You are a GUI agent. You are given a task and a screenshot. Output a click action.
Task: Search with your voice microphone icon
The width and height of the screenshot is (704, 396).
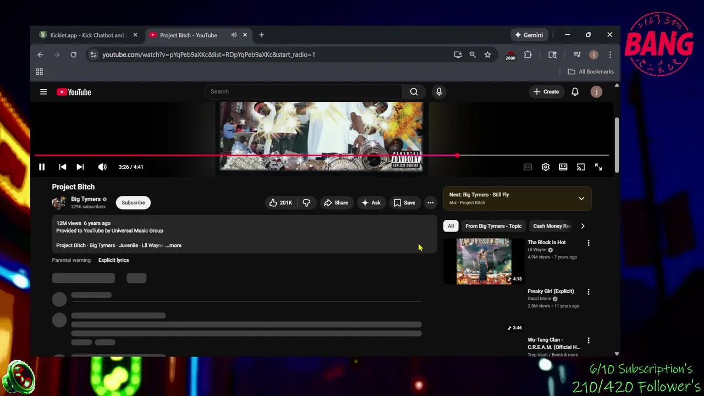[x=439, y=91]
